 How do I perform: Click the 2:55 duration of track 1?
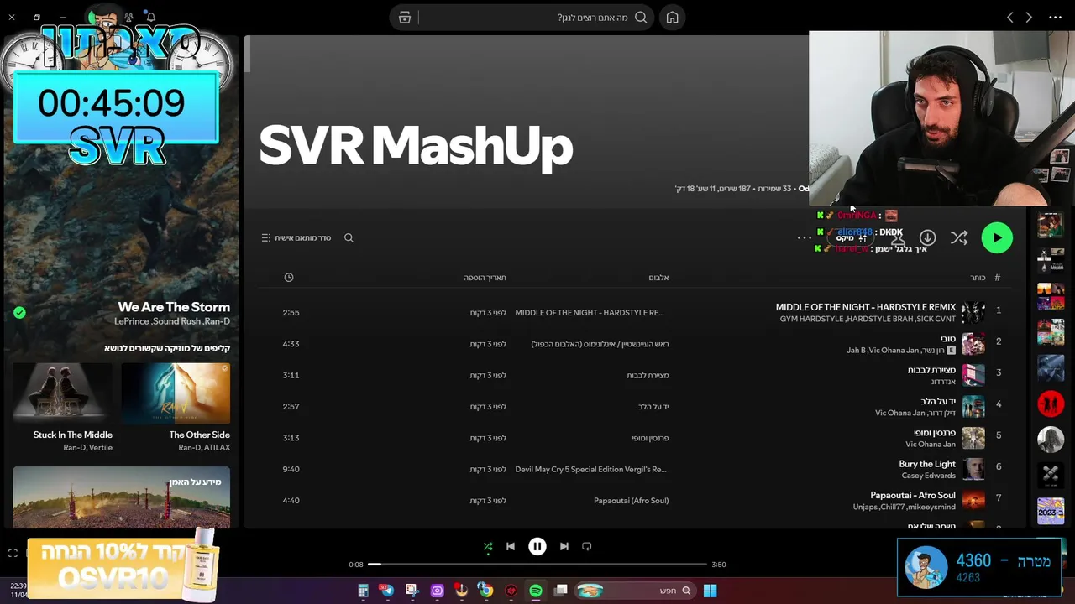291,313
